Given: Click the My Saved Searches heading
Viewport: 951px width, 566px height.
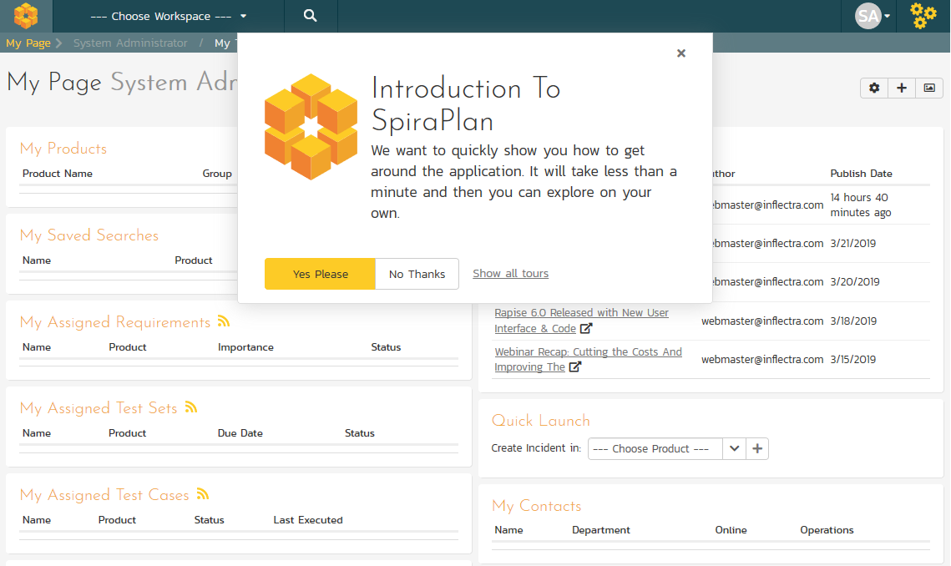Looking at the screenshot, I should click(x=89, y=235).
